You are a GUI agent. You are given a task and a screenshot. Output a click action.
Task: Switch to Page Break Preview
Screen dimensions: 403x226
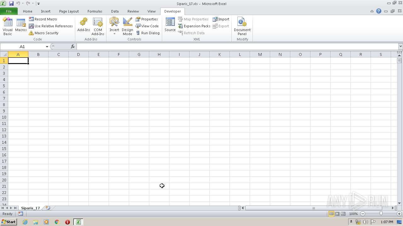[x=343, y=214]
